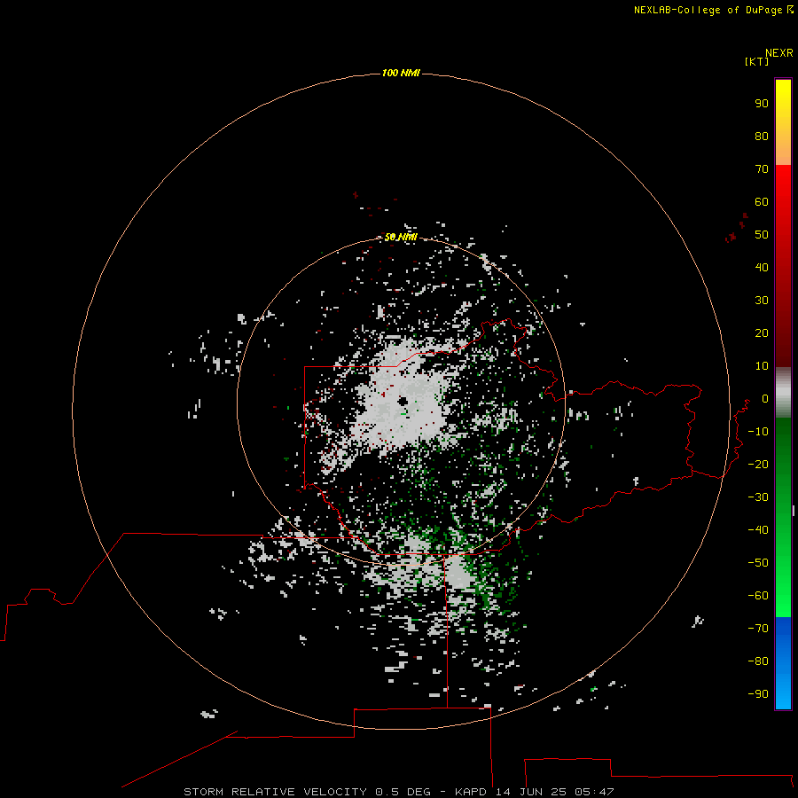Click the 80 value on the velocity scale
The height and width of the screenshot is (798, 798).
point(762,137)
